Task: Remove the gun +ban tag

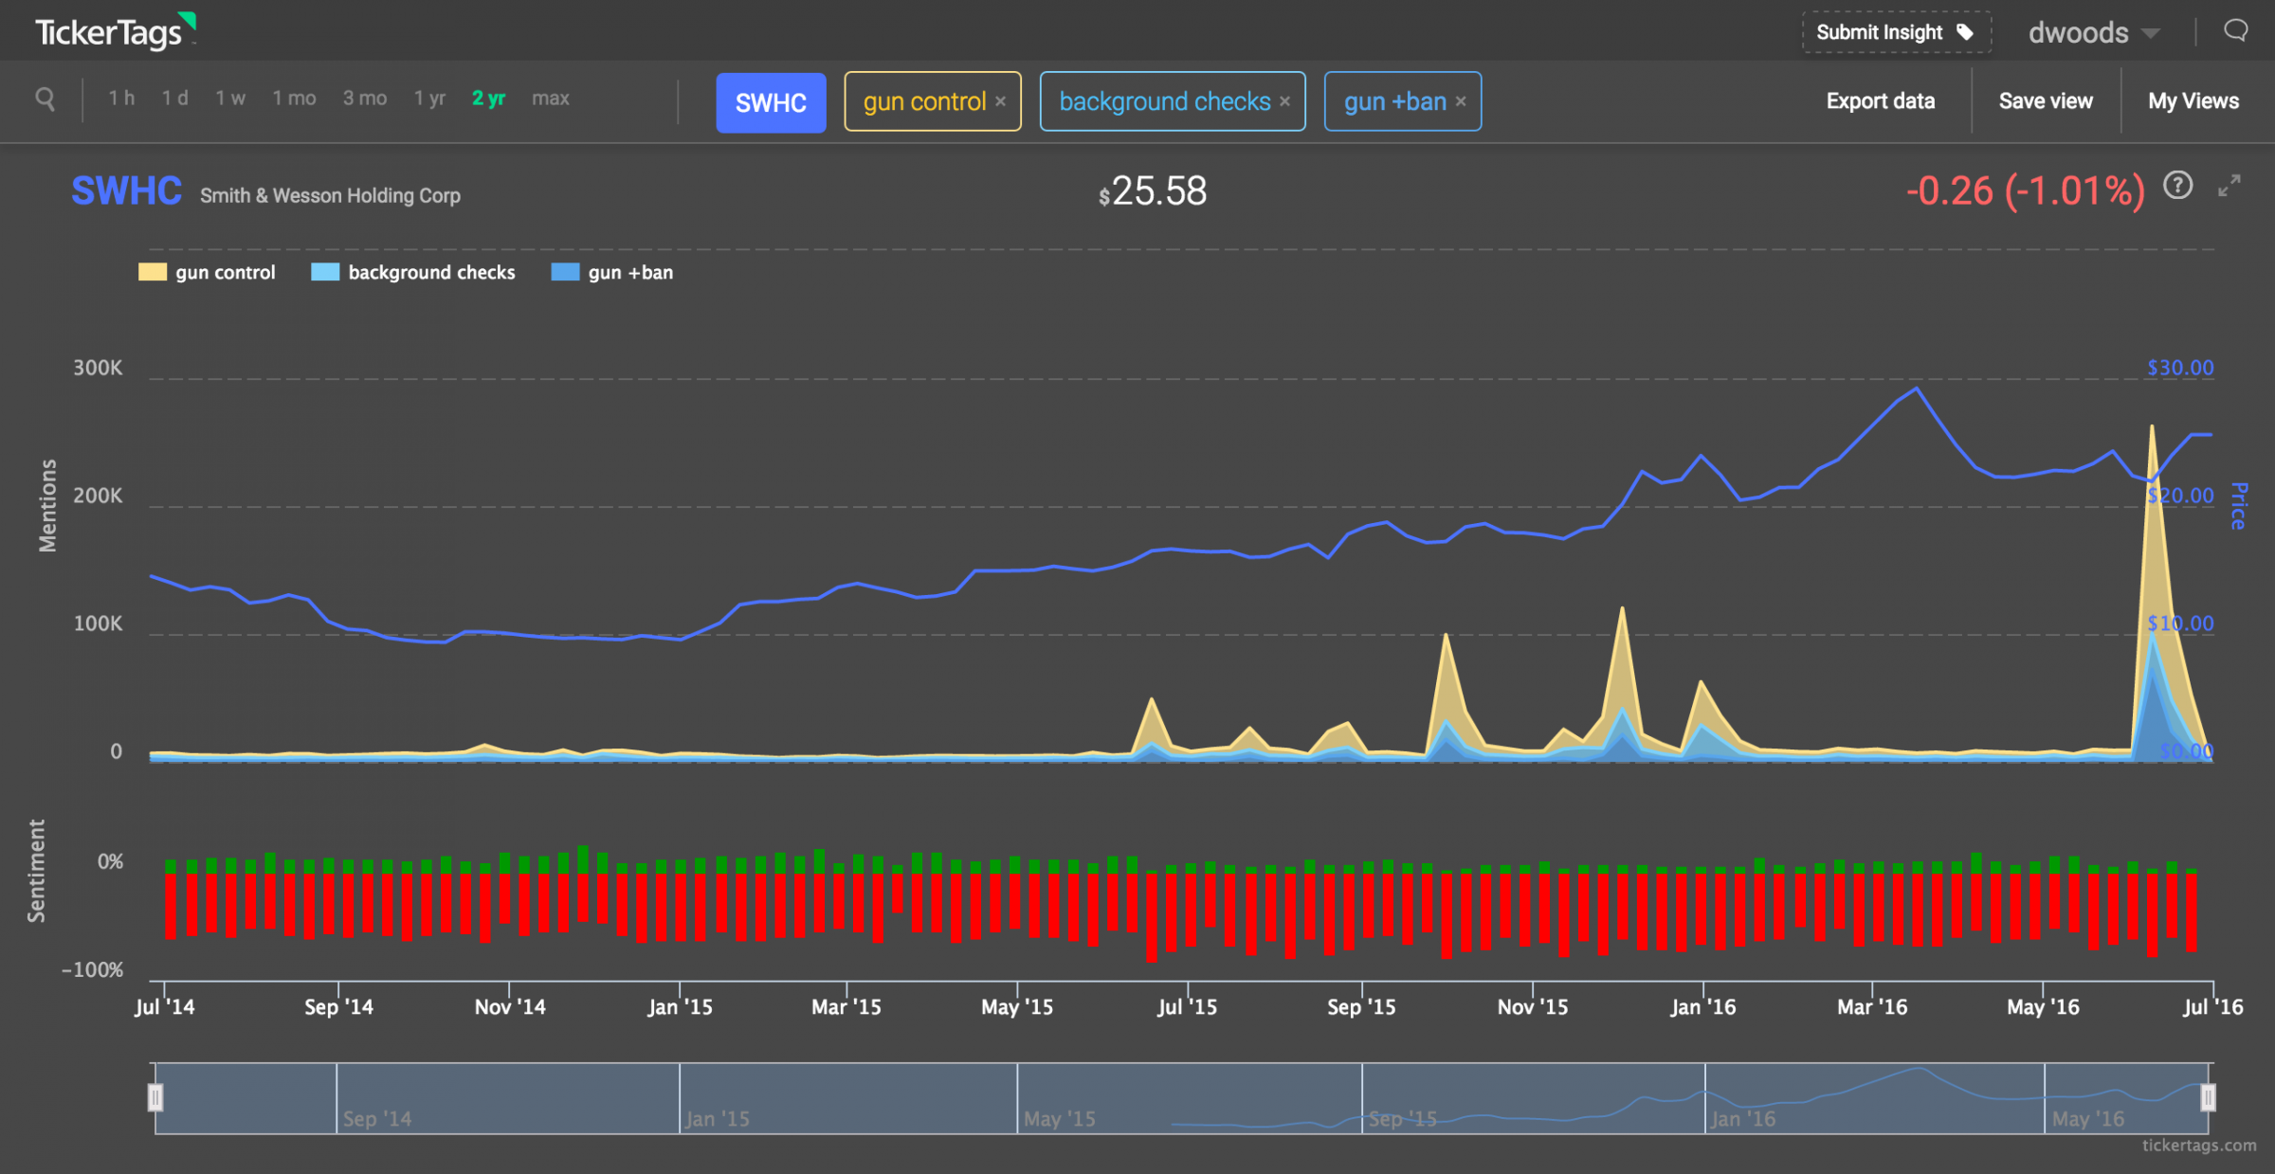Action: pos(1461,101)
